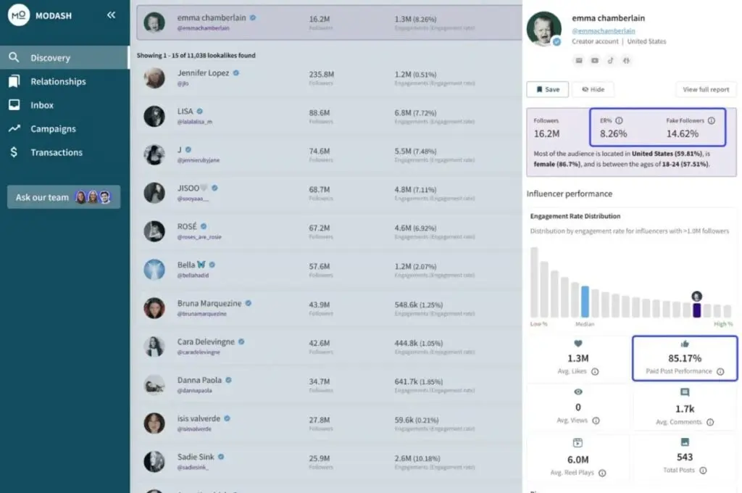The width and height of the screenshot is (742, 493).
Task: Click the Avg. Comments info icon
Action: click(x=710, y=422)
